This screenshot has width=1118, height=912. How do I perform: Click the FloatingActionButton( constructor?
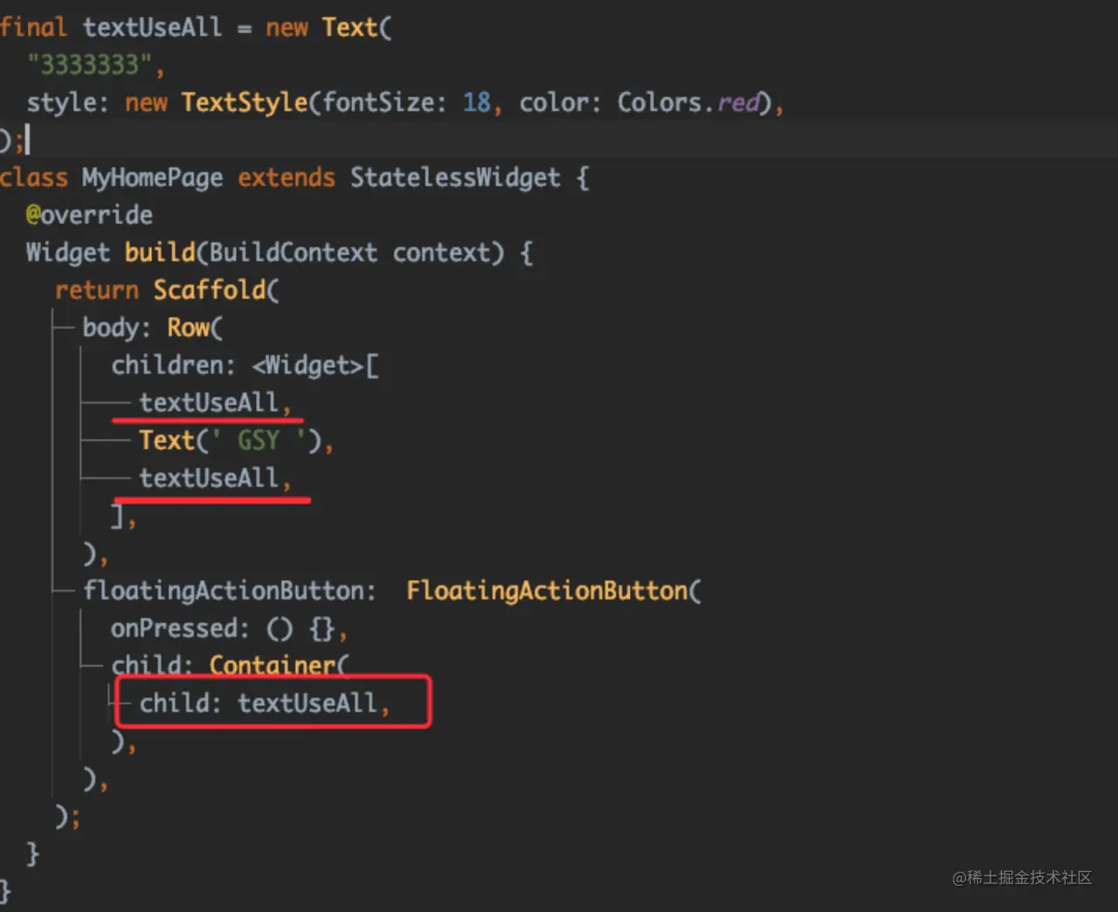(553, 591)
